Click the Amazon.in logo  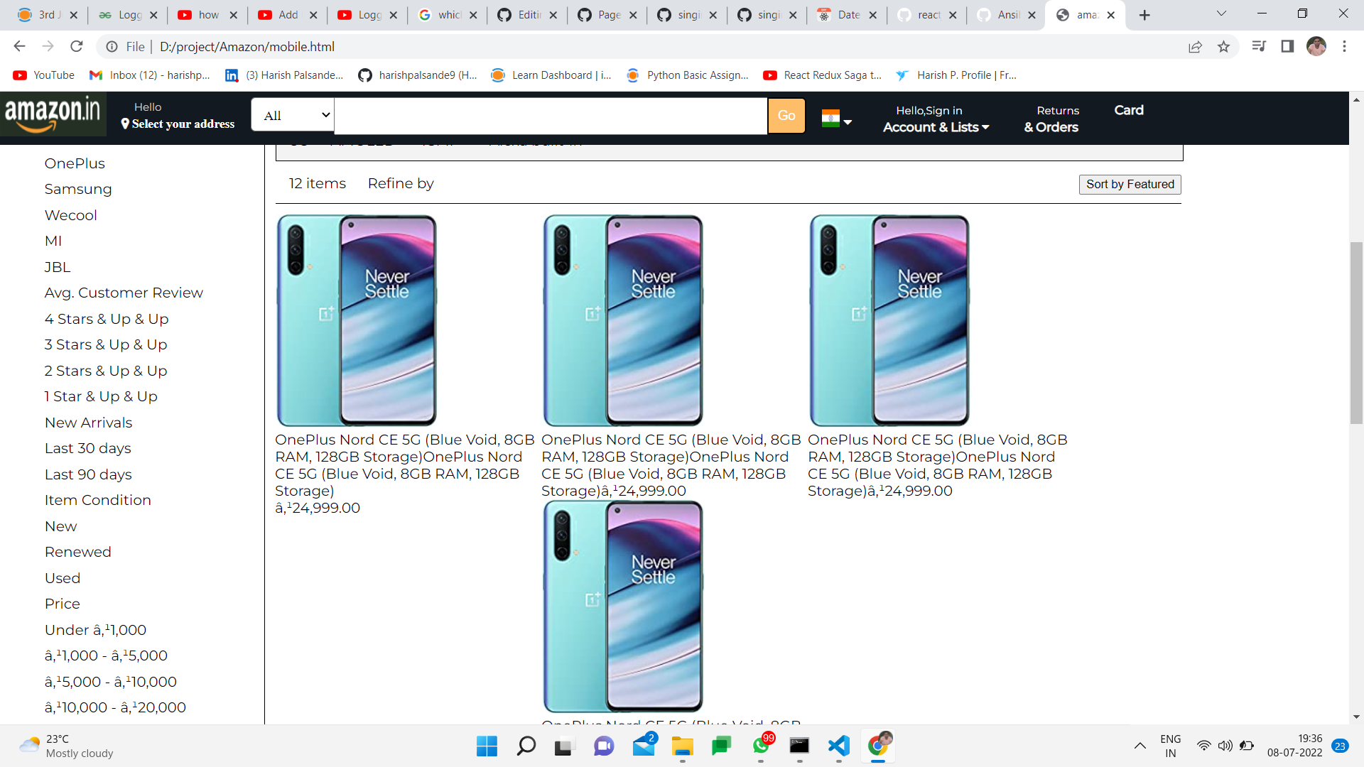pos(53,114)
